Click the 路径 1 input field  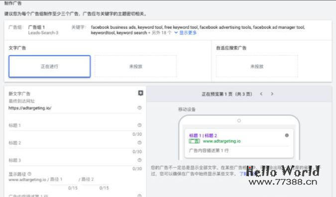tap(64, 180)
